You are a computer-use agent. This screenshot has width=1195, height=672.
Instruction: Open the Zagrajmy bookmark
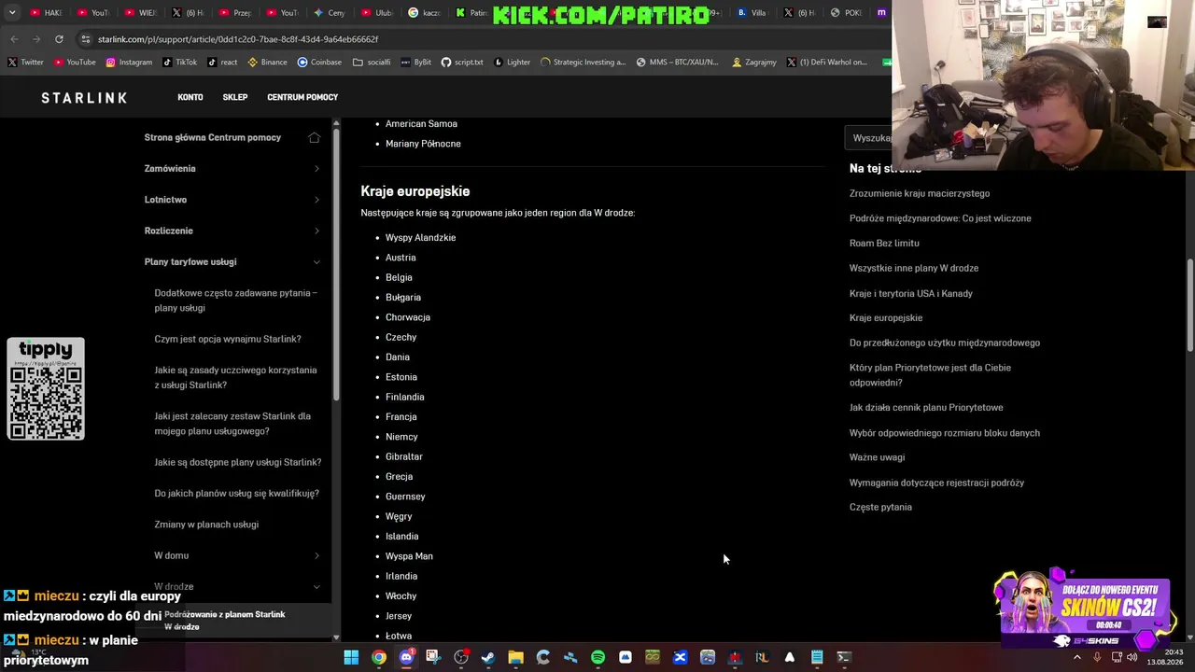pyautogui.click(x=754, y=63)
